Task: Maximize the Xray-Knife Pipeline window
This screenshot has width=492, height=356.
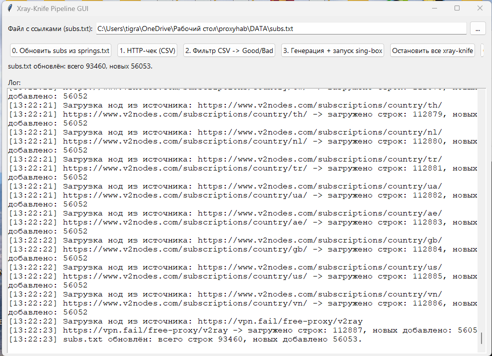Action: pos(457,8)
